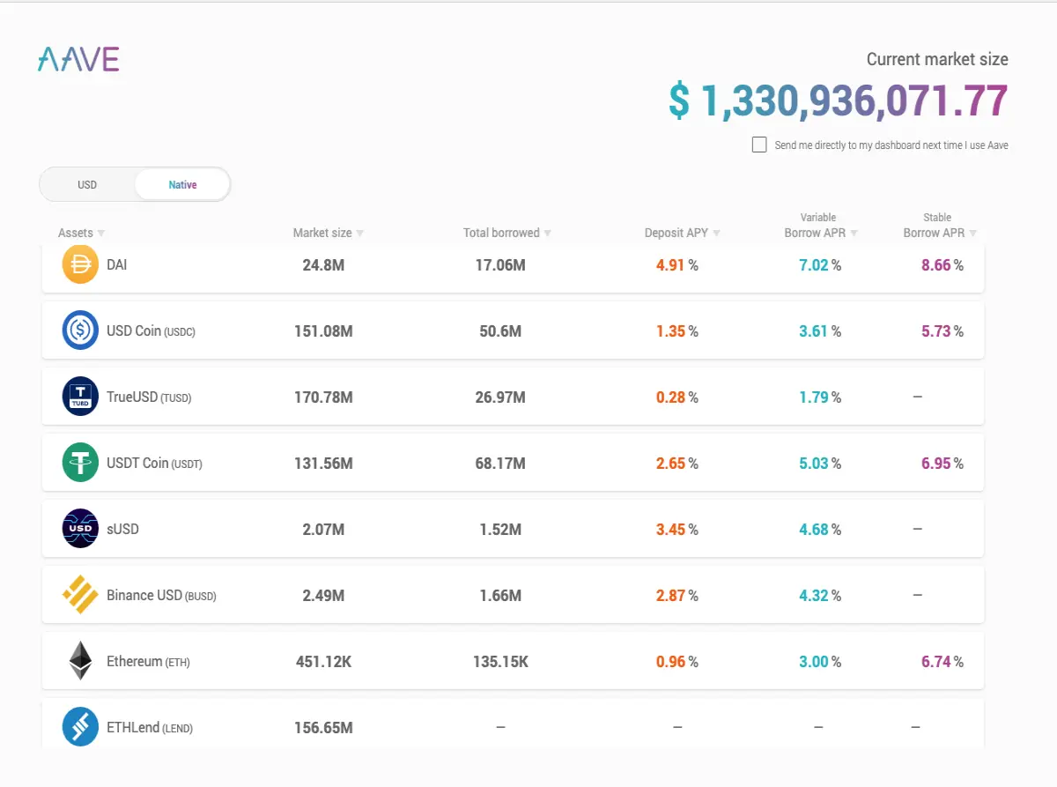Sort by Deposit APY column header
Image resolution: width=1057 pixels, height=787 pixels.
(683, 233)
